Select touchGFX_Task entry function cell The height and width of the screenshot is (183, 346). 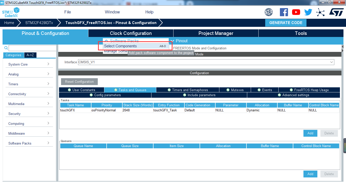[168, 110]
